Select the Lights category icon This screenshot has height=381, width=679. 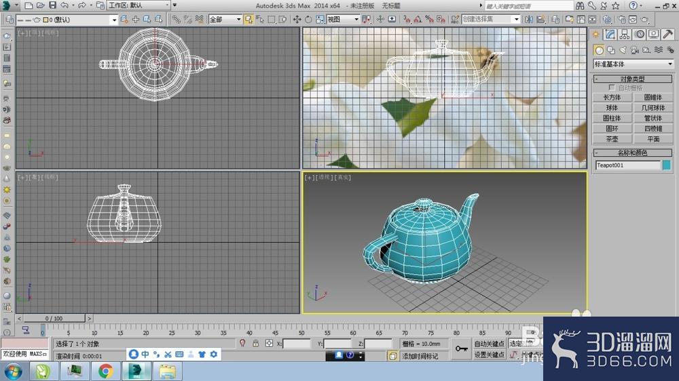pyautogui.click(x=623, y=50)
